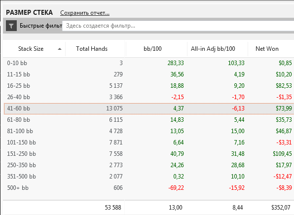
Task: Click the 53 588 total hands cell
Action: click(x=113, y=208)
